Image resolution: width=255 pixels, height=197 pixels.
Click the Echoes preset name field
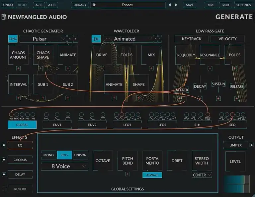coord(127,5)
